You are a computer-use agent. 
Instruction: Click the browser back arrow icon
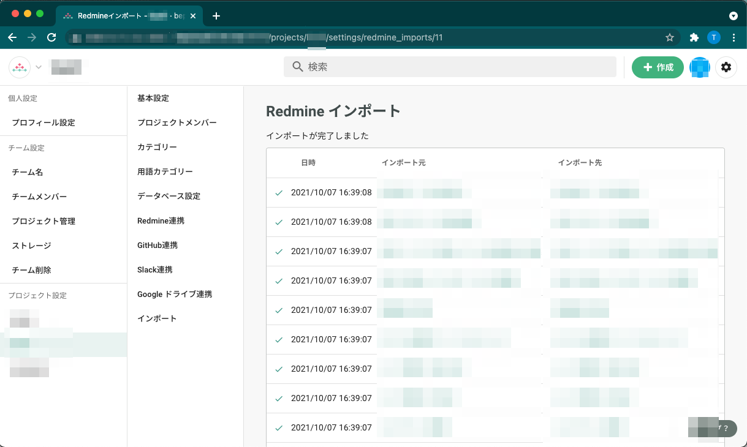click(x=12, y=37)
